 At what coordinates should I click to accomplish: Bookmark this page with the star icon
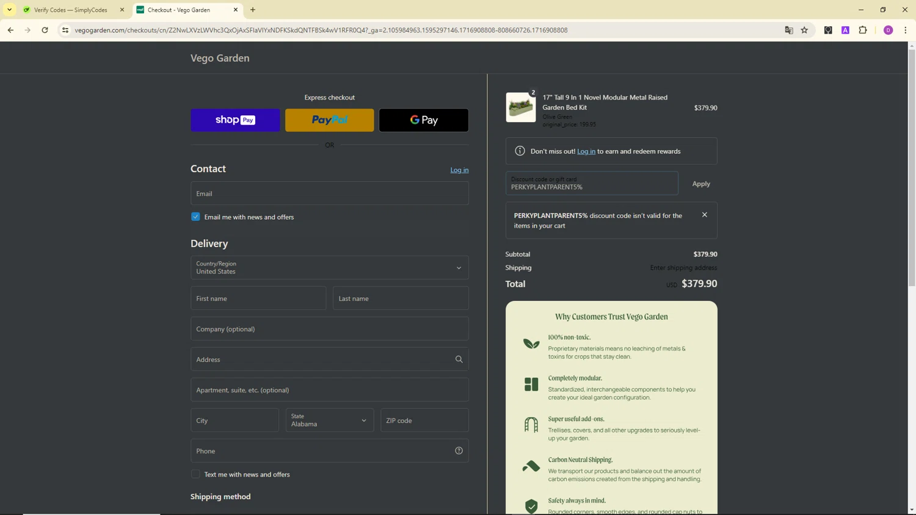pyautogui.click(x=804, y=30)
